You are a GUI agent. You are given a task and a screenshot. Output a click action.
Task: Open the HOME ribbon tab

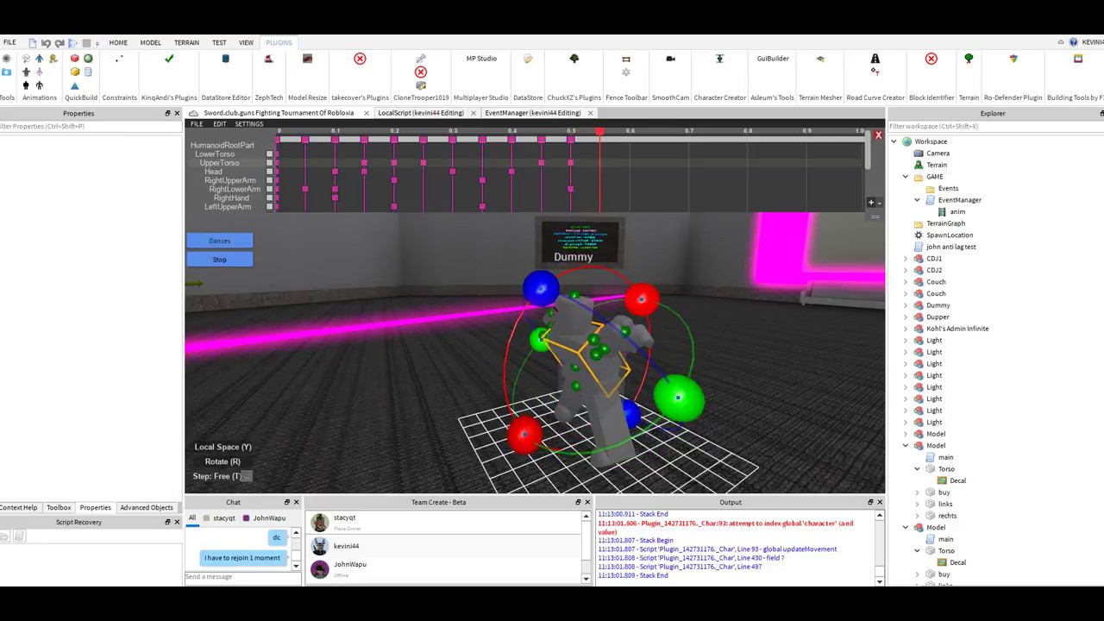[x=118, y=42]
